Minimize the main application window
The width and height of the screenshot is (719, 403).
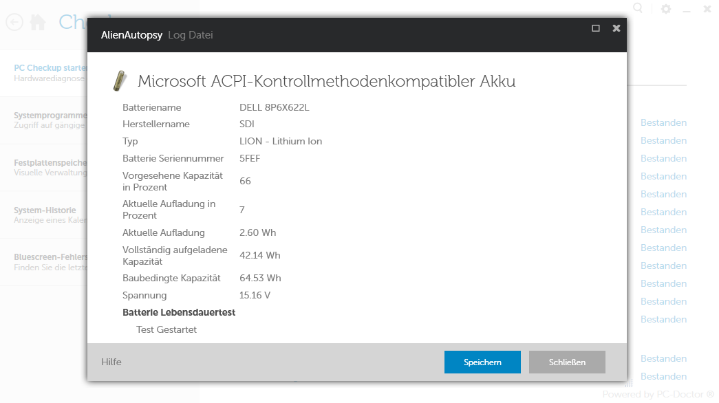coord(686,10)
